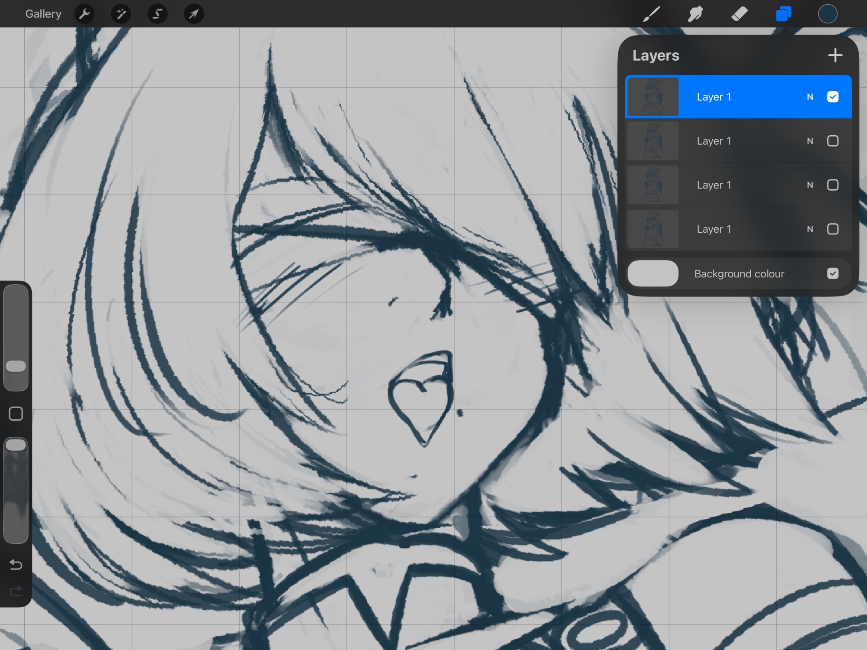Hide the top selected Layer 1
The width and height of the screenshot is (867, 650).
coord(833,97)
